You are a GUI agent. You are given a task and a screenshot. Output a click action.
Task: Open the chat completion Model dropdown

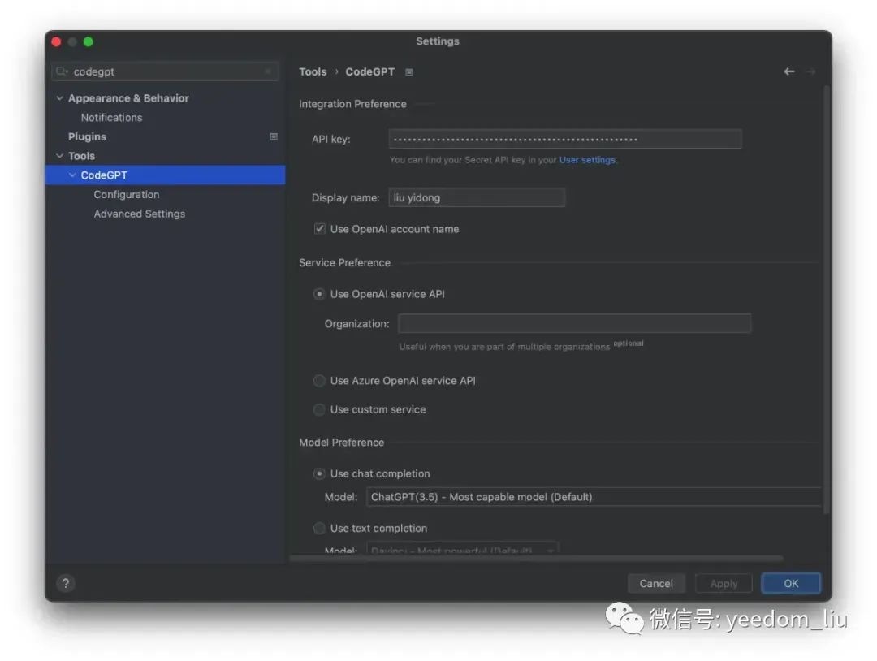tap(594, 497)
